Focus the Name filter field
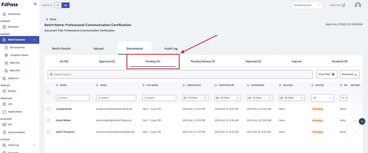Image resolution: width=368 pixels, height=153 pixels. click(x=73, y=98)
